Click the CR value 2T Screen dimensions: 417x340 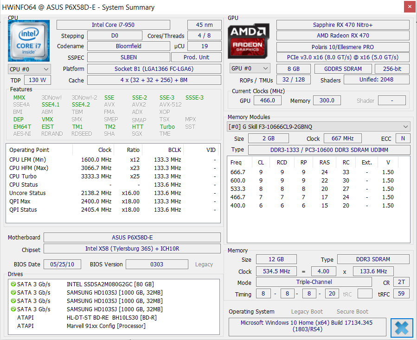401,282
